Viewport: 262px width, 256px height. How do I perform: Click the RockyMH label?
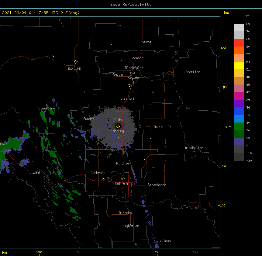74,69
